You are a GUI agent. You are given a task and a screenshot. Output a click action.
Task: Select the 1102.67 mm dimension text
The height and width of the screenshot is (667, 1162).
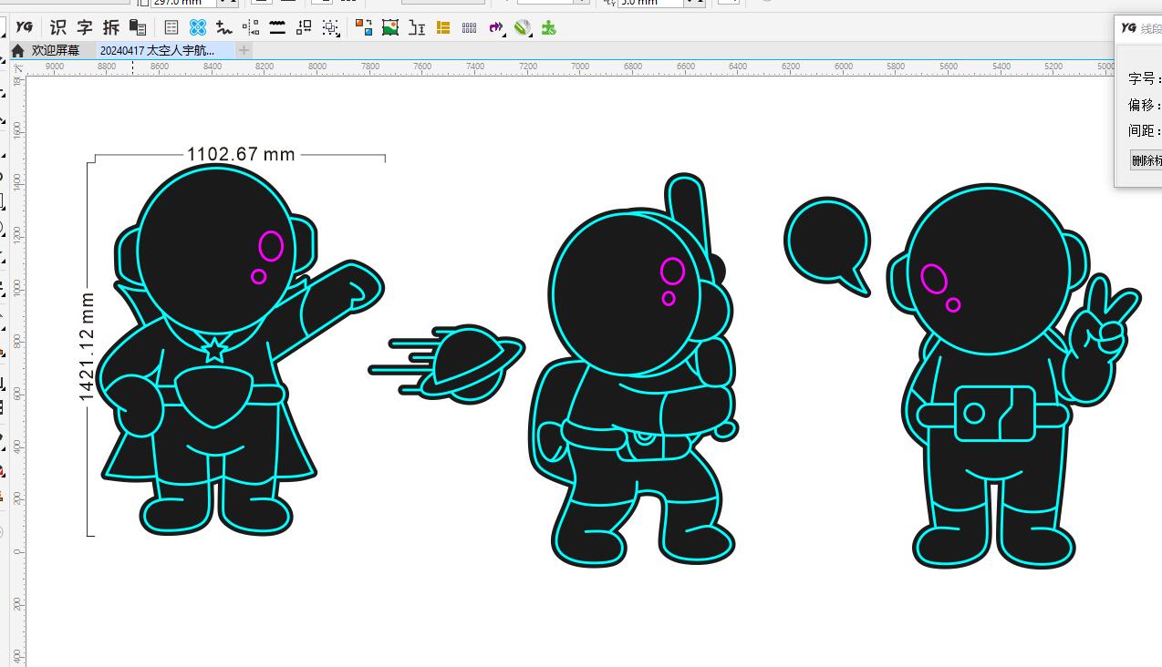[241, 154]
